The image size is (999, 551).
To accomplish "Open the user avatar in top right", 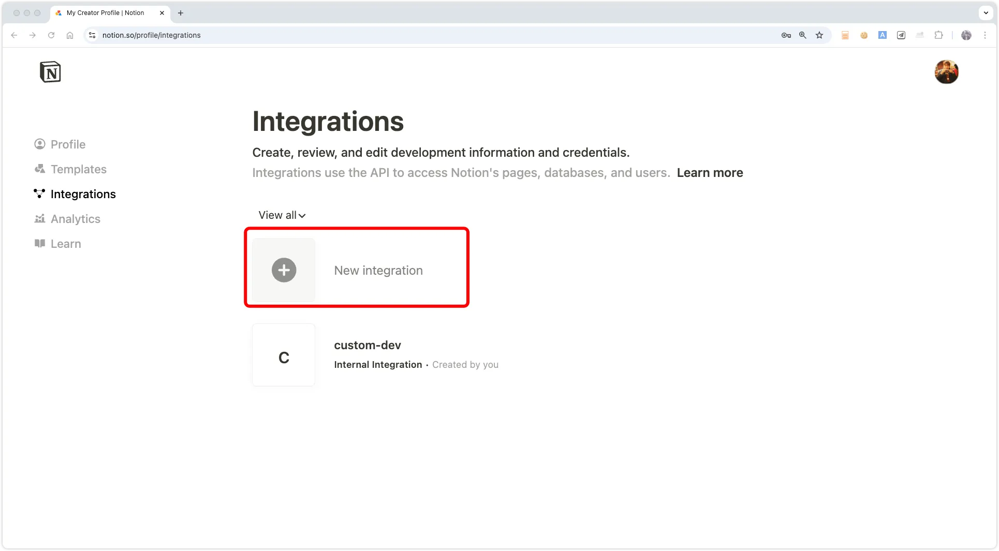I will tap(946, 72).
